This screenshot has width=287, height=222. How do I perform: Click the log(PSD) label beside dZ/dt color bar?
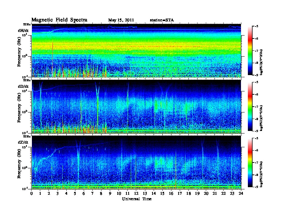262,174
